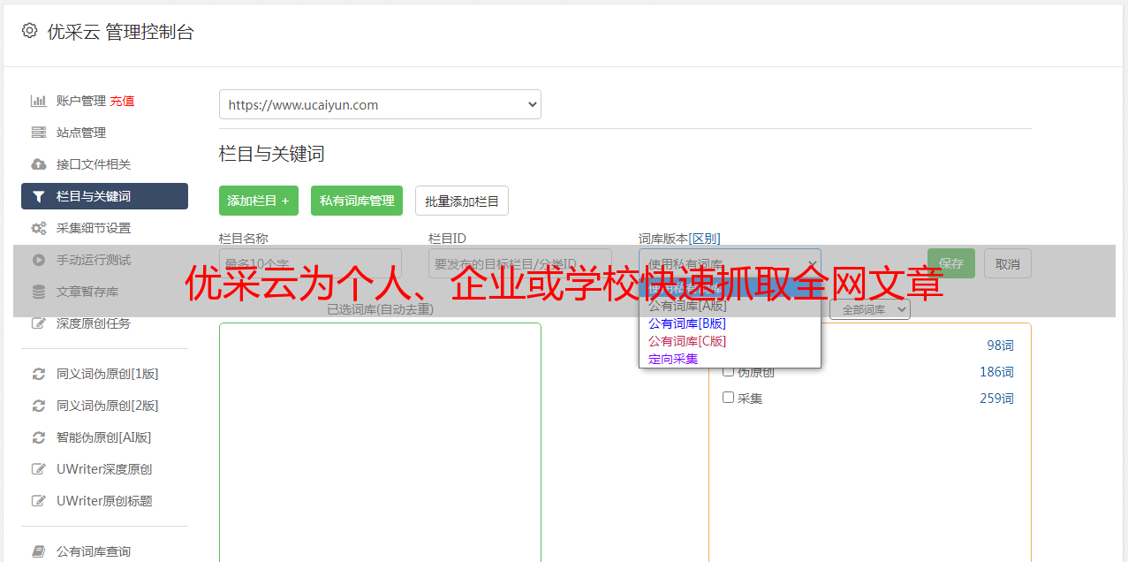Image resolution: width=1128 pixels, height=562 pixels.
Task: Clear the 词库版本 selection with the x
Action: pyautogui.click(x=812, y=263)
